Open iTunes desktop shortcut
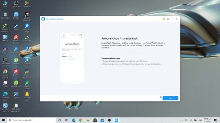 pyautogui.click(x=5, y=84)
